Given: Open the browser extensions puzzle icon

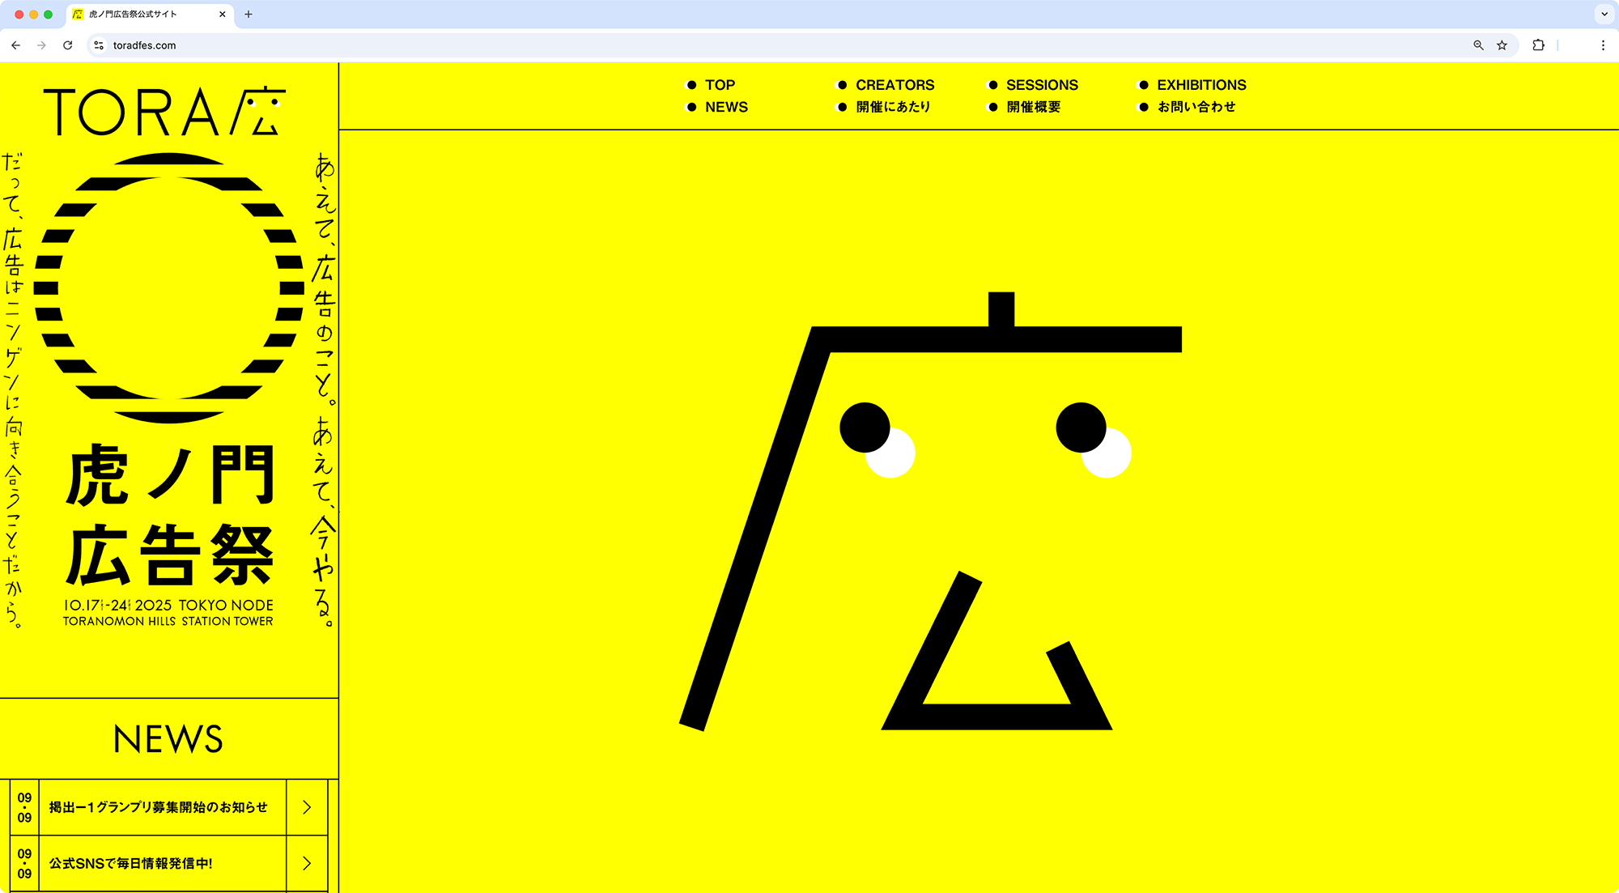Looking at the screenshot, I should coord(1538,45).
